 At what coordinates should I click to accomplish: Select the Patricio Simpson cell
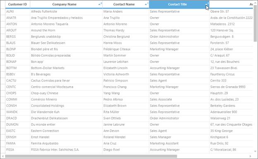pos(126,81)
